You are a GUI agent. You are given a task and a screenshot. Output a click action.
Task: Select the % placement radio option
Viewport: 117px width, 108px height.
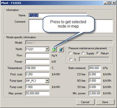tap(71, 60)
